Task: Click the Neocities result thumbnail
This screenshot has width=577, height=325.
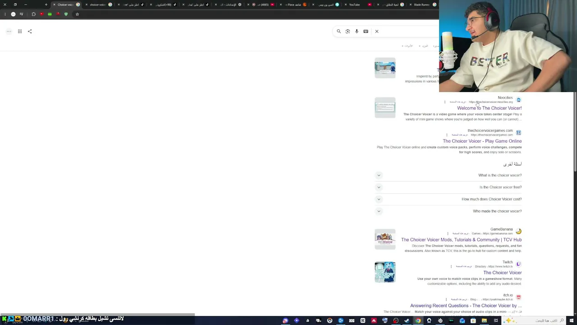Action: [385, 107]
